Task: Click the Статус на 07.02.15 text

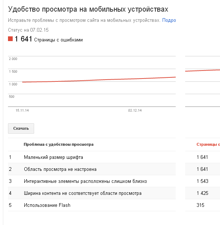Action: tap(28, 30)
